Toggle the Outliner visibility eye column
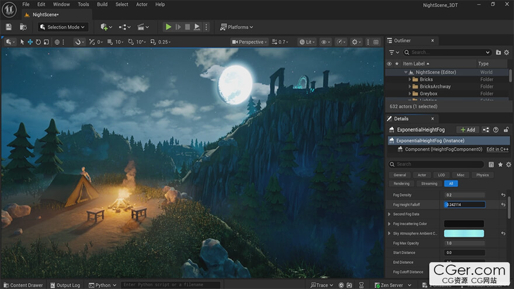This screenshot has width=514, height=289. 390,64
